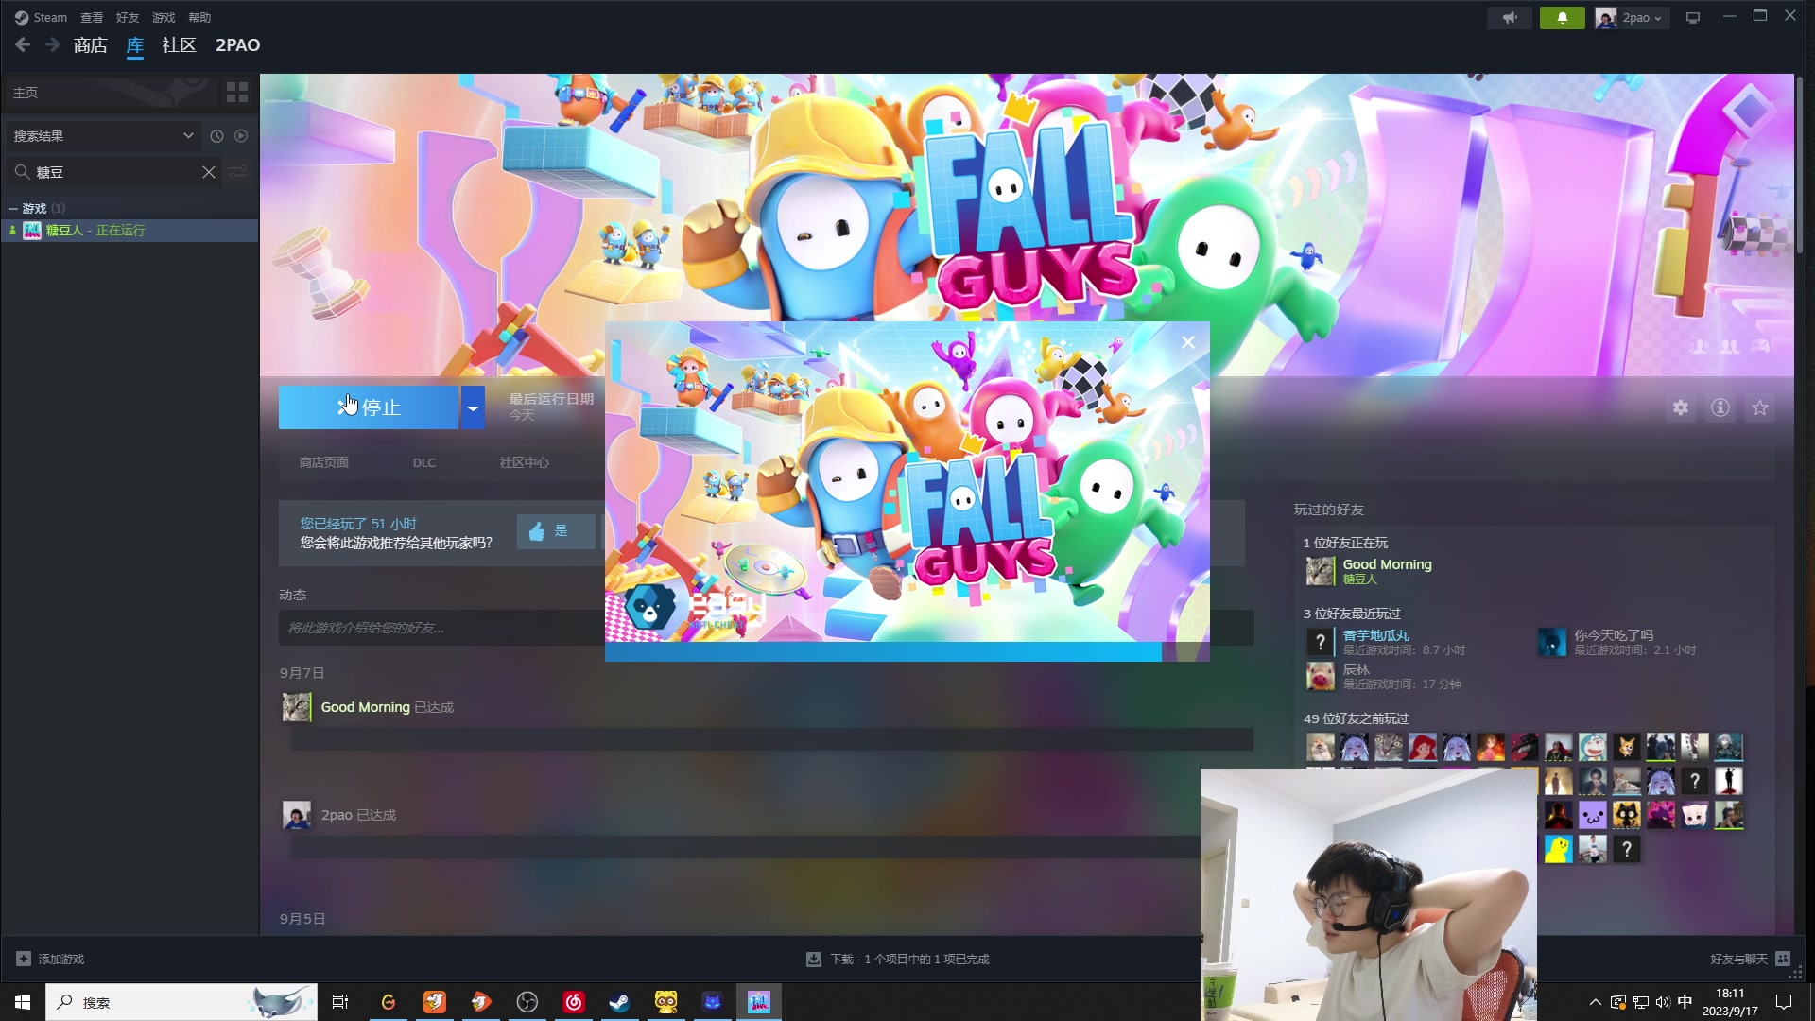Open the 2PAO profile tab
This screenshot has width=1815, height=1021.
(237, 44)
